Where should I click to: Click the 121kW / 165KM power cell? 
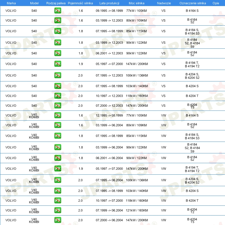tap(137, 210)
